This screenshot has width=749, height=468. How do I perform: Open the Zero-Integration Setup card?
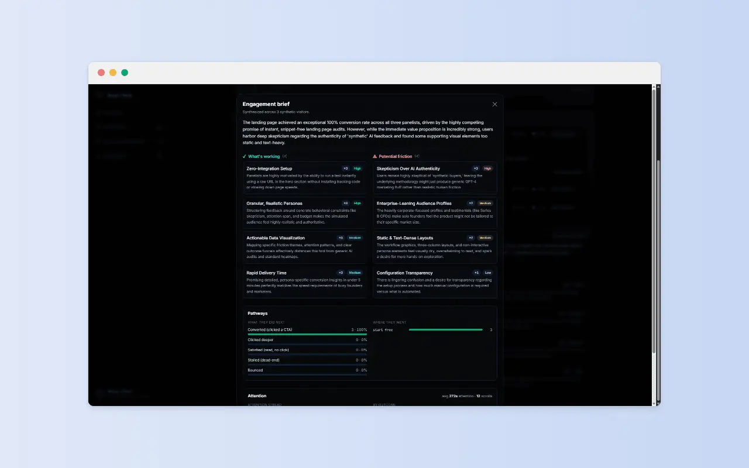click(x=305, y=178)
